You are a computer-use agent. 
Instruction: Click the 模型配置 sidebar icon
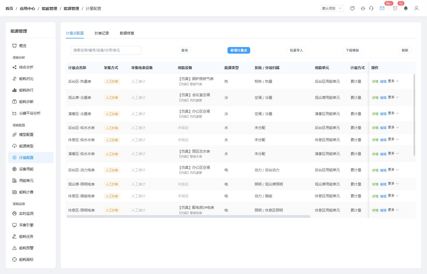click(15, 135)
